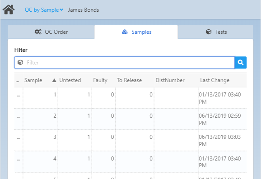Click the Tests box icon

point(209,32)
